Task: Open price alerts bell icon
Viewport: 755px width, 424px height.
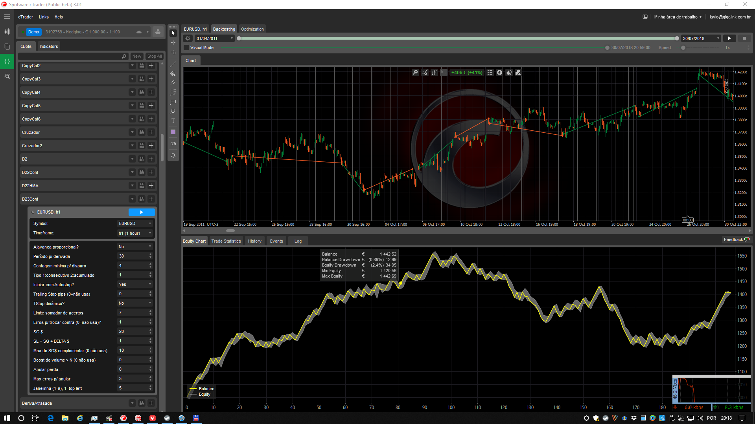Action: coord(173,155)
